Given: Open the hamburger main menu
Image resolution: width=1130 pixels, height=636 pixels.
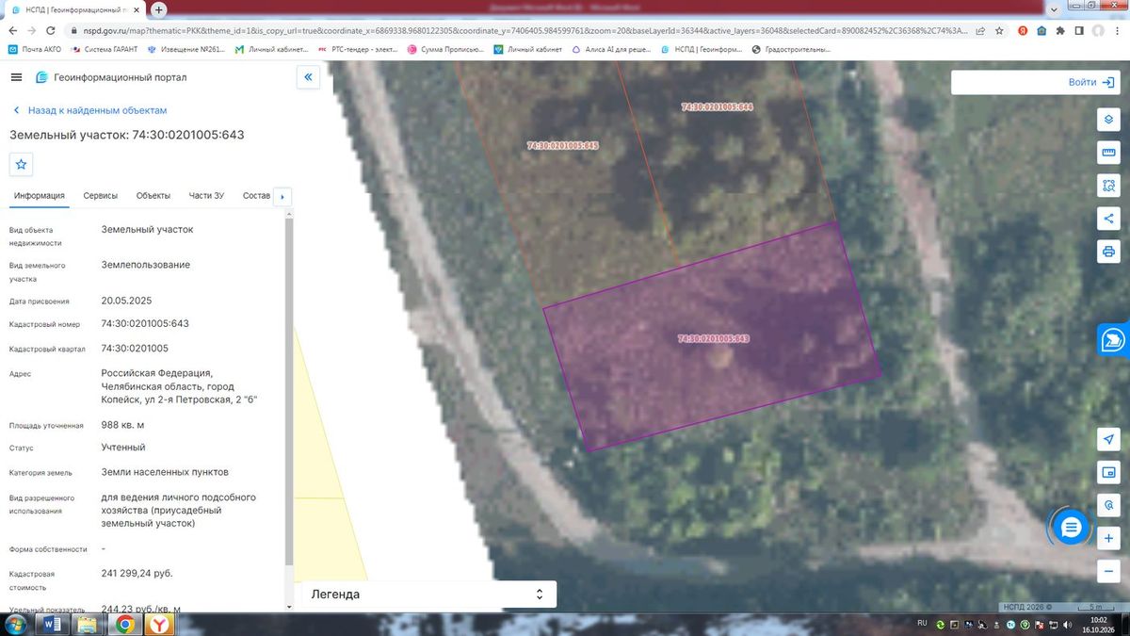Looking at the screenshot, I should point(16,77).
